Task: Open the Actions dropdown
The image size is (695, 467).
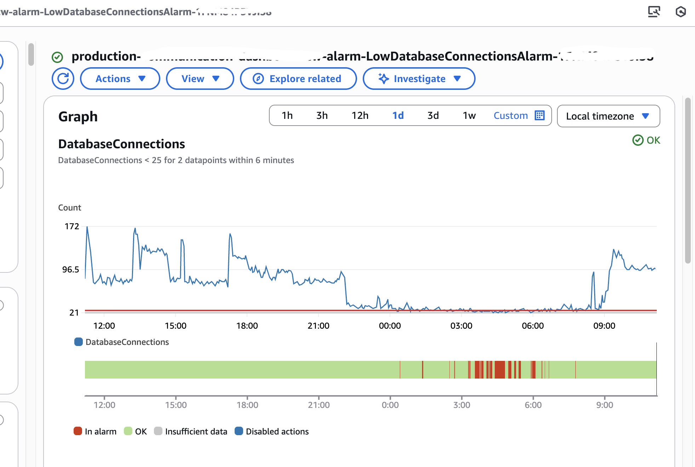Action: coord(120,79)
